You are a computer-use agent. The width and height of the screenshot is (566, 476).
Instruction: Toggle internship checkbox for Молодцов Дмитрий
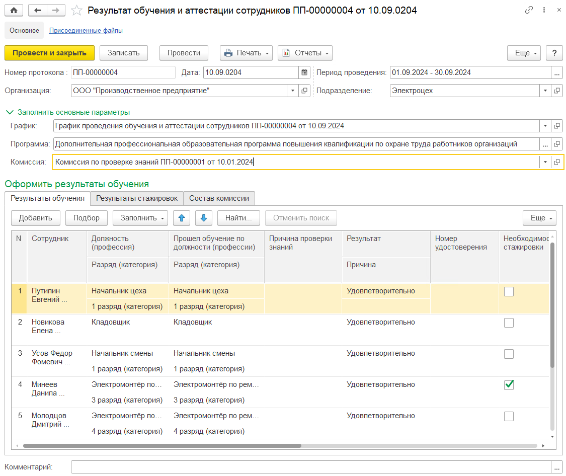(x=509, y=416)
